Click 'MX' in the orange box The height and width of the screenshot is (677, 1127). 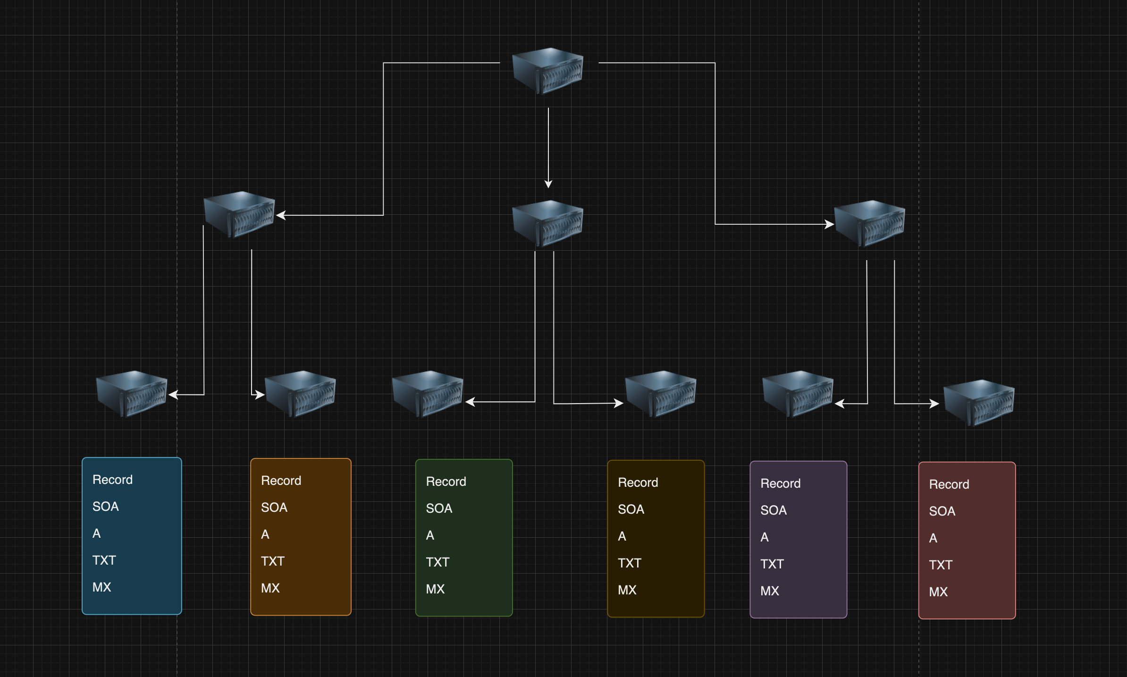(270, 588)
